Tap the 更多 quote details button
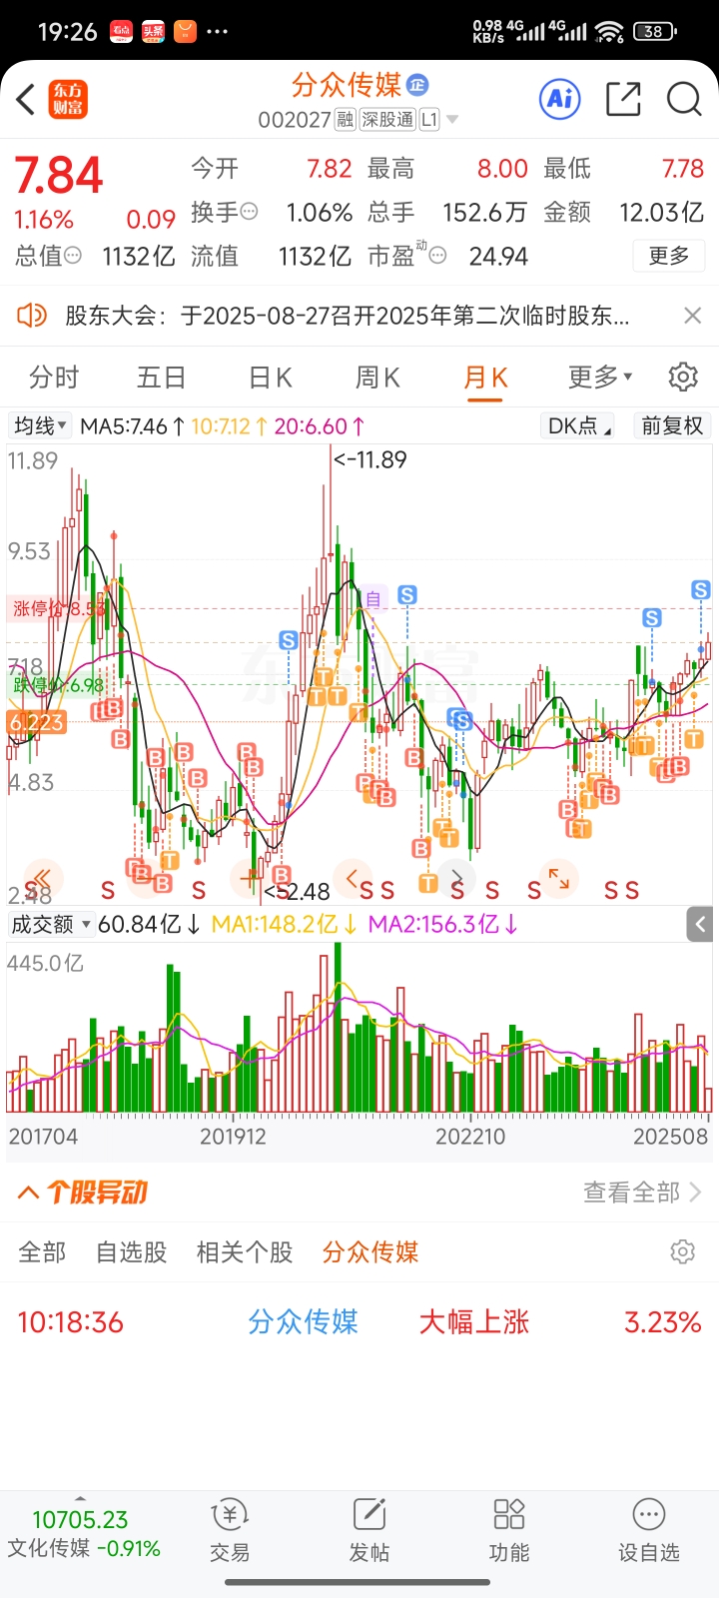 pos(669,256)
